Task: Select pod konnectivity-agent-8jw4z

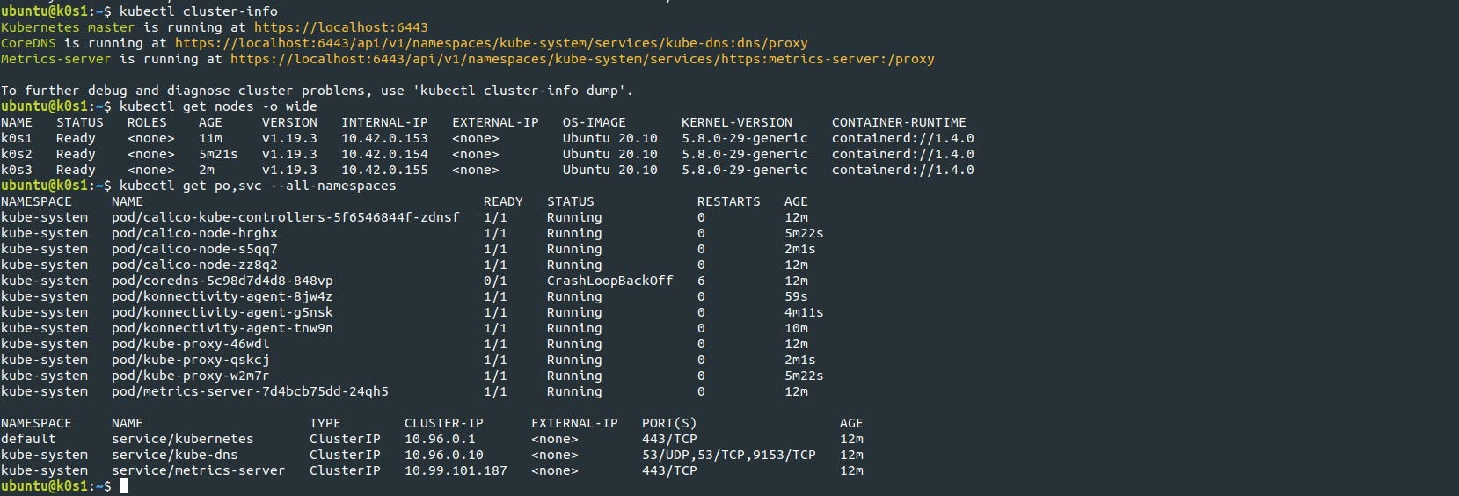Action: point(222,296)
